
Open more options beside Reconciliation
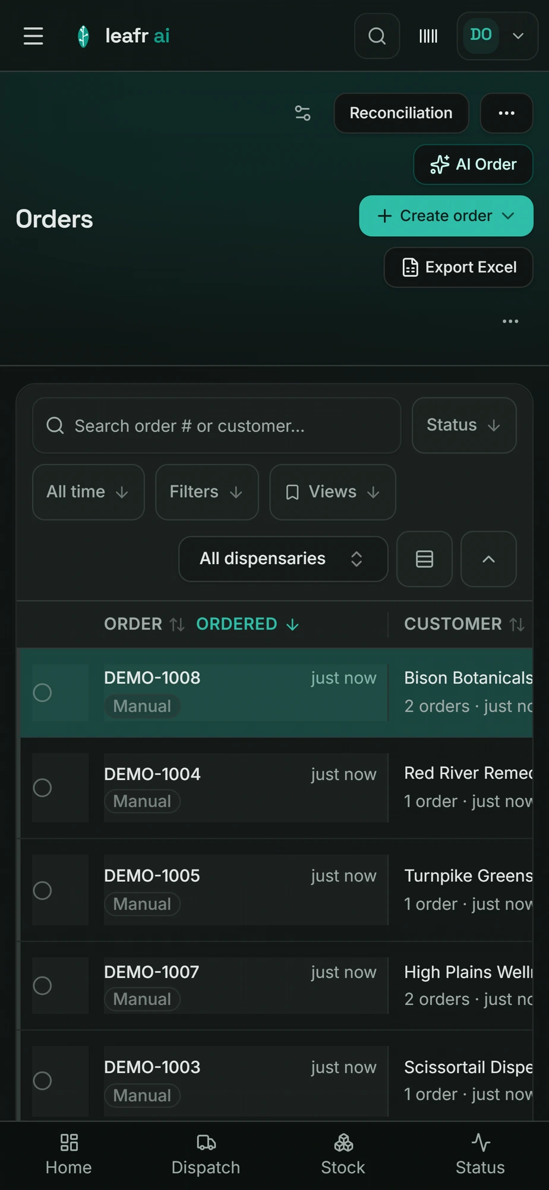506,113
